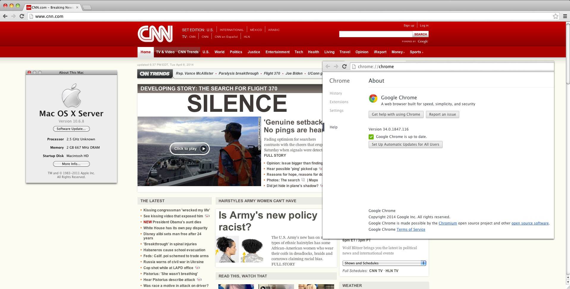Click the CNN search text field
The width and height of the screenshot is (570, 289).
pyautogui.click(x=376, y=34)
